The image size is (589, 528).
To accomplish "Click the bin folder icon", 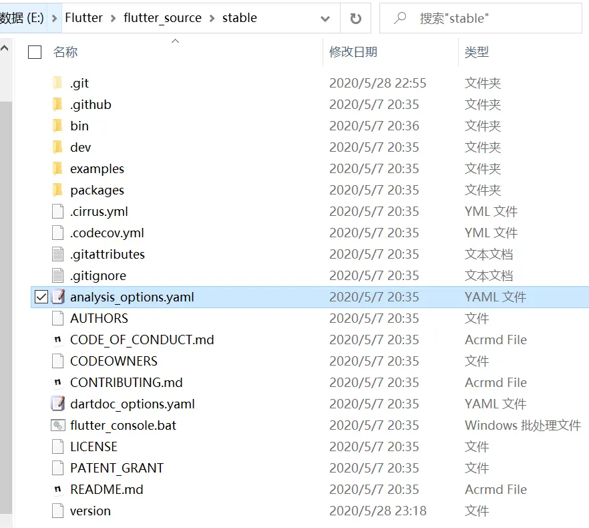I will [x=57, y=126].
